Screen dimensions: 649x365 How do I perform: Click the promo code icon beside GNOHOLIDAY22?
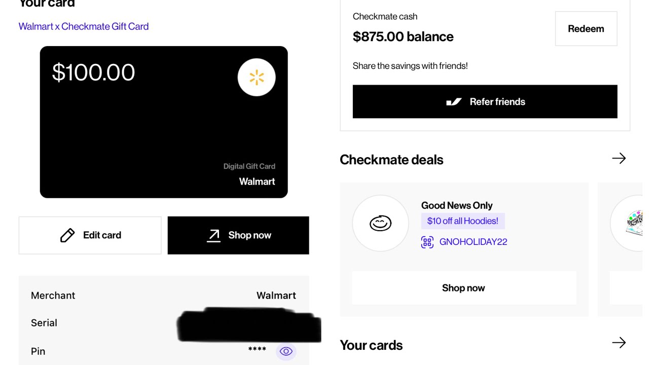click(427, 242)
